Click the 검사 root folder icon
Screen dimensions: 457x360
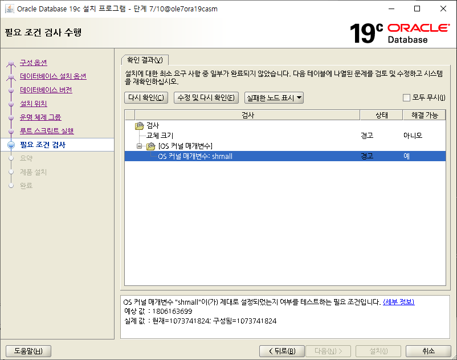[139, 125]
